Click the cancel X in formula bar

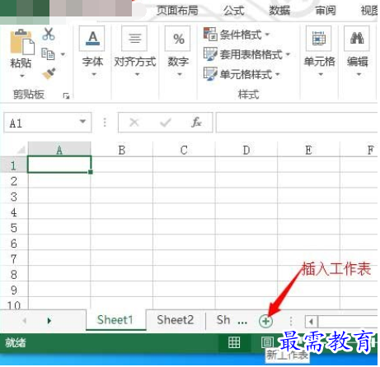point(134,123)
